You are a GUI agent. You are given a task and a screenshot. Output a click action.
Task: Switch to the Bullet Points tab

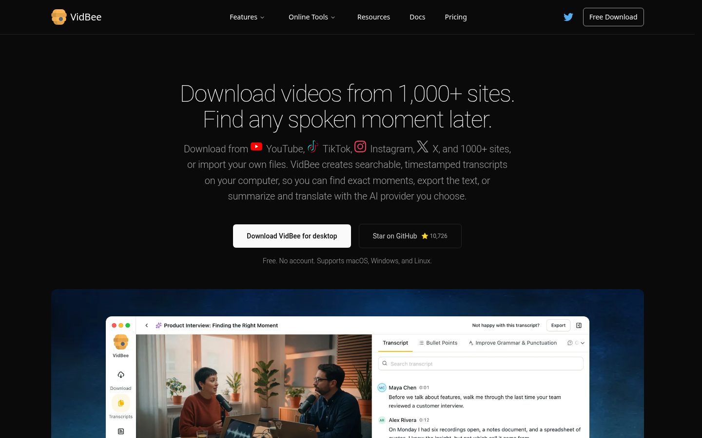[438, 343]
